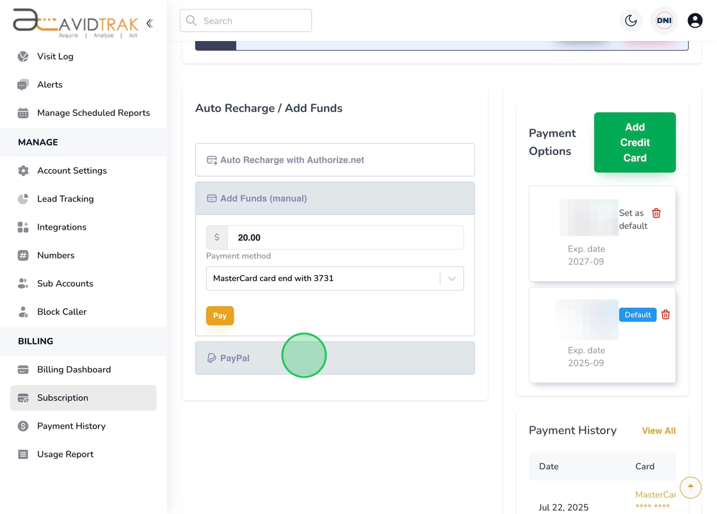Open the Payment method dropdown

click(x=335, y=278)
